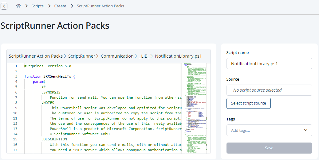Click the Save button

point(269,148)
